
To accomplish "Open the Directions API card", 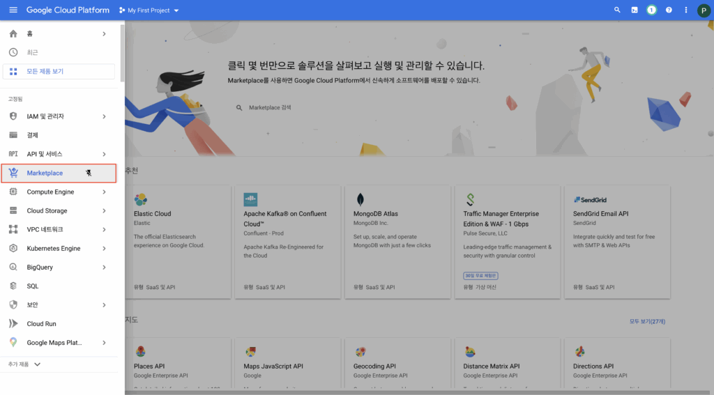I will (x=617, y=363).
